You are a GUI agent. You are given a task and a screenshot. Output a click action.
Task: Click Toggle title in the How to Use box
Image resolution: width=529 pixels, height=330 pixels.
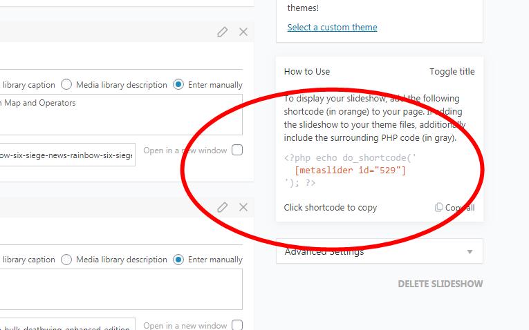click(452, 72)
